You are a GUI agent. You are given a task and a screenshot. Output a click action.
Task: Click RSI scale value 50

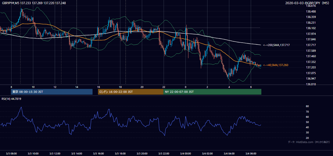307,122
